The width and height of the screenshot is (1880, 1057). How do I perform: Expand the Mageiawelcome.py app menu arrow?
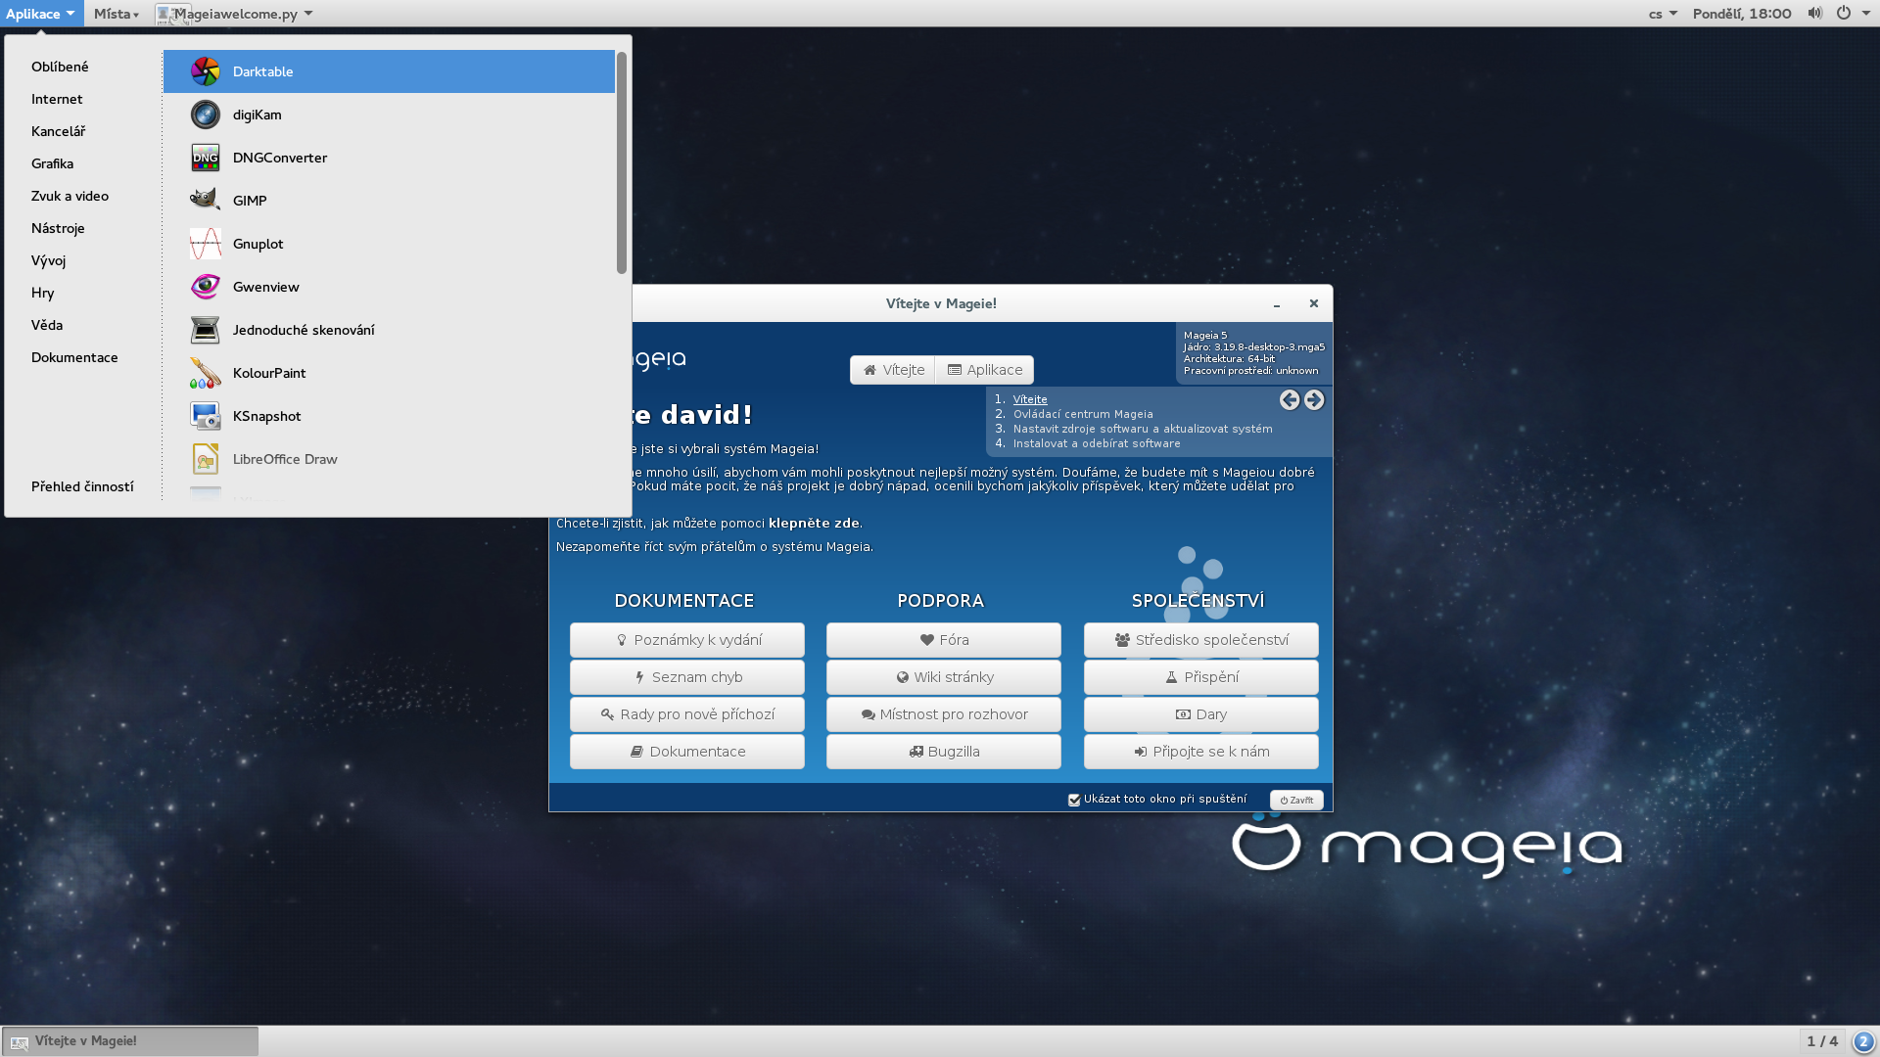(x=308, y=14)
